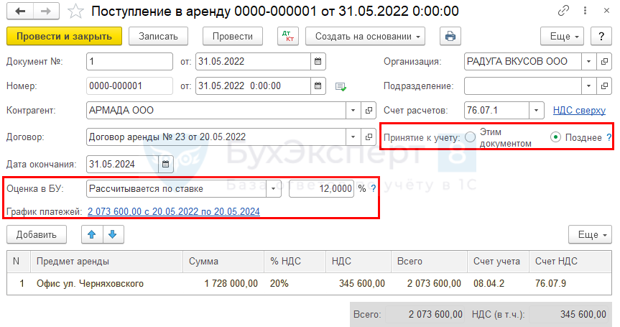Screen dimensions: 620x327
Task: Move row up with blue arrow
Action: (x=91, y=234)
